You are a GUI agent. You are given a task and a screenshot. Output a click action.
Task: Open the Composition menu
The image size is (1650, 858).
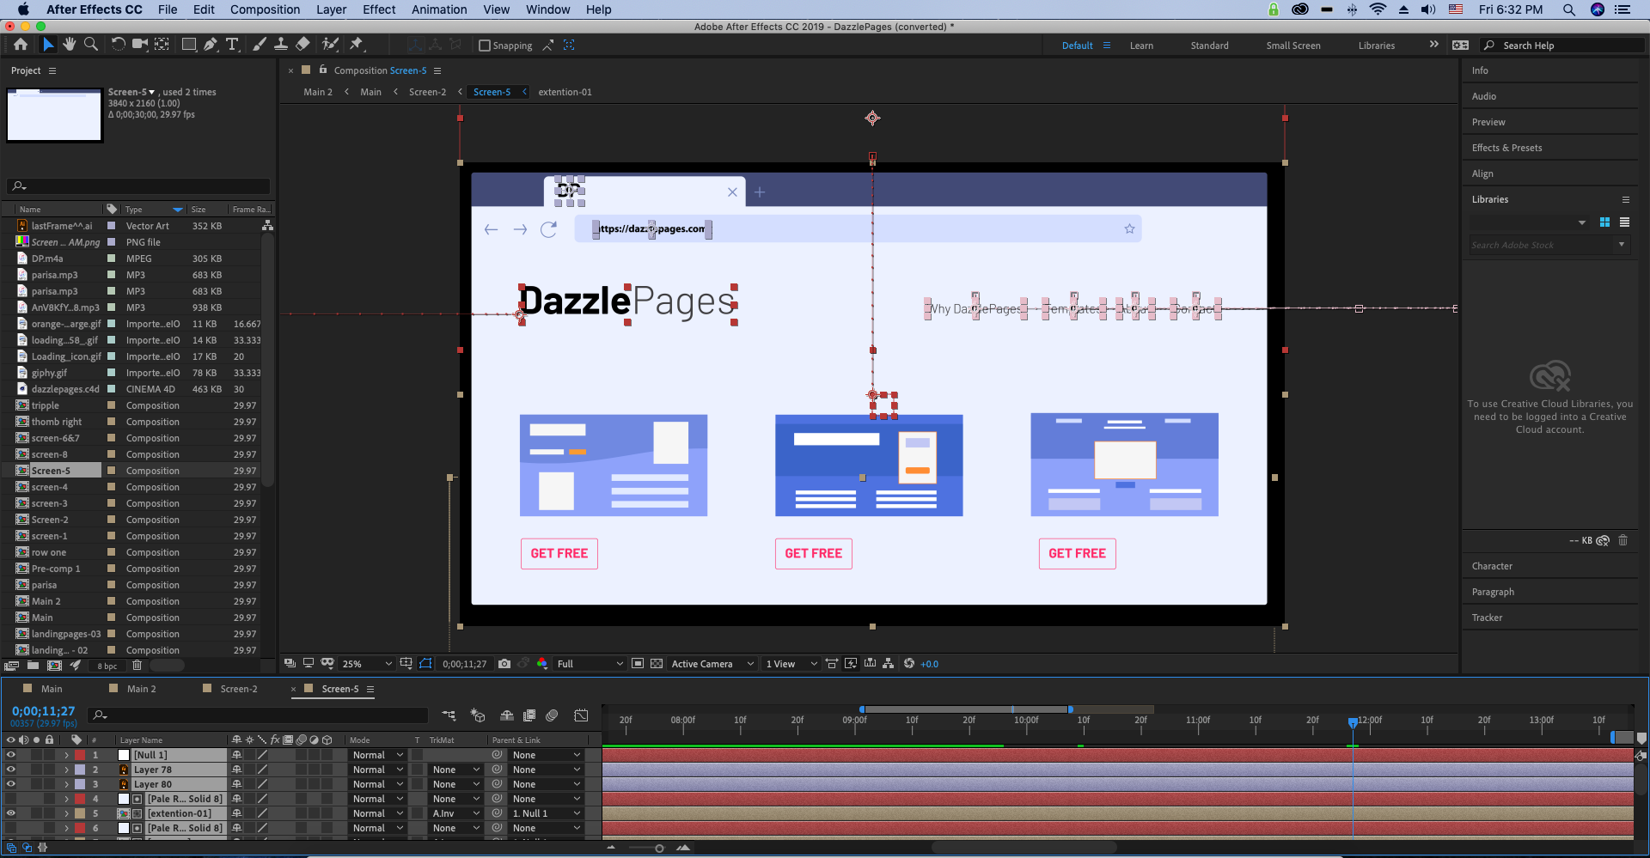pyautogui.click(x=265, y=9)
